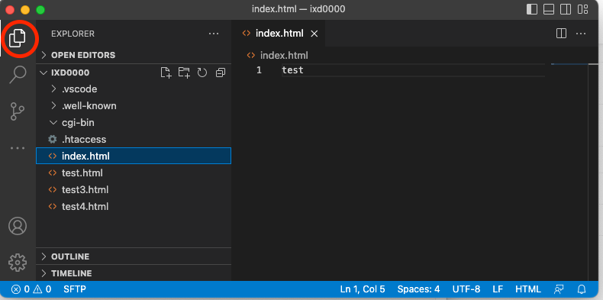The width and height of the screenshot is (603, 300).
Task: Open the Explorer view in activity bar
Action: 18,38
